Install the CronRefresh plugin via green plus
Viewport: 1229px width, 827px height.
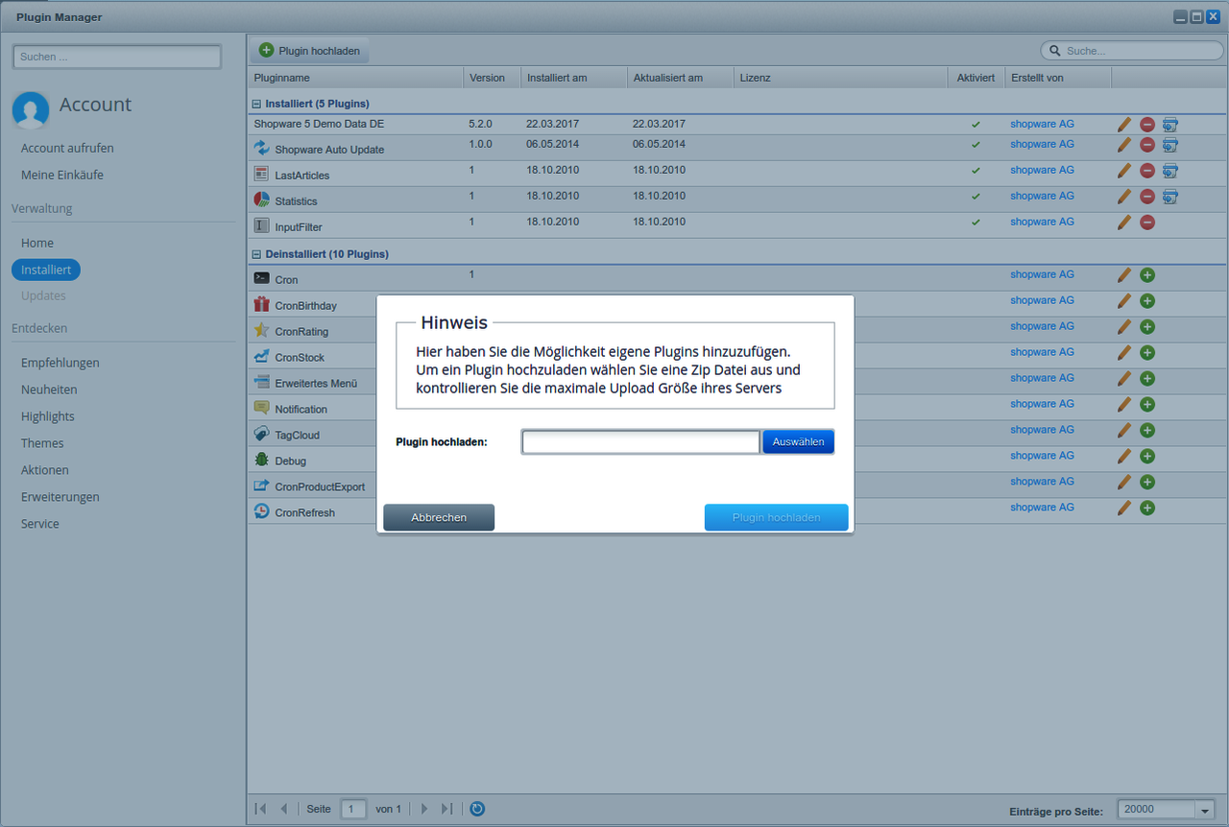[1146, 508]
